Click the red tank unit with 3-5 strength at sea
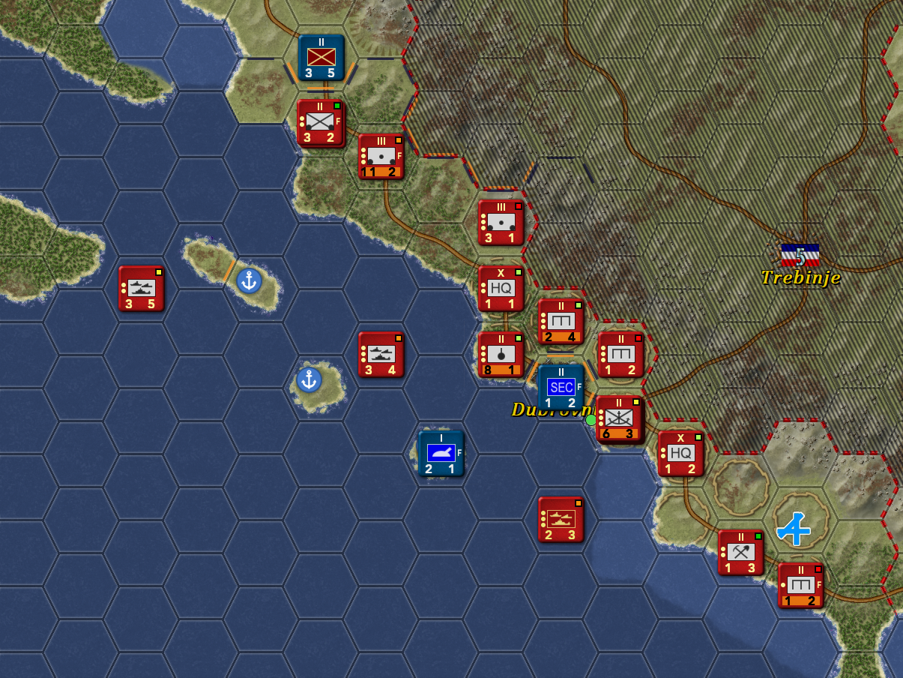The width and height of the screenshot is (903, 678). click(x=141, y=288)
